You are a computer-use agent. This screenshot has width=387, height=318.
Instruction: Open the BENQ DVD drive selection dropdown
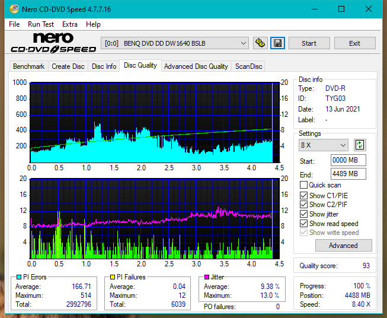(175, 43)
